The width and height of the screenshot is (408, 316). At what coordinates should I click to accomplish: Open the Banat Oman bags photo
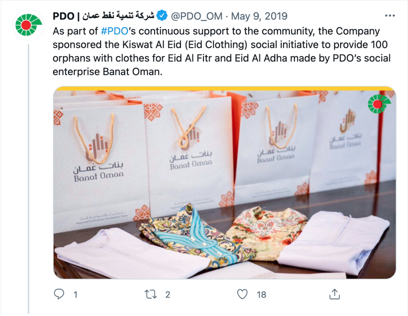pos(224,182)
